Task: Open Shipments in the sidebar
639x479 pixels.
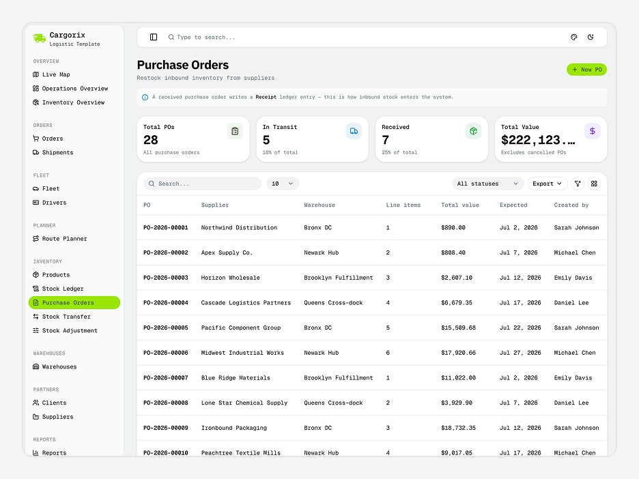Action: pyautogui.click(x=74, y=152)
